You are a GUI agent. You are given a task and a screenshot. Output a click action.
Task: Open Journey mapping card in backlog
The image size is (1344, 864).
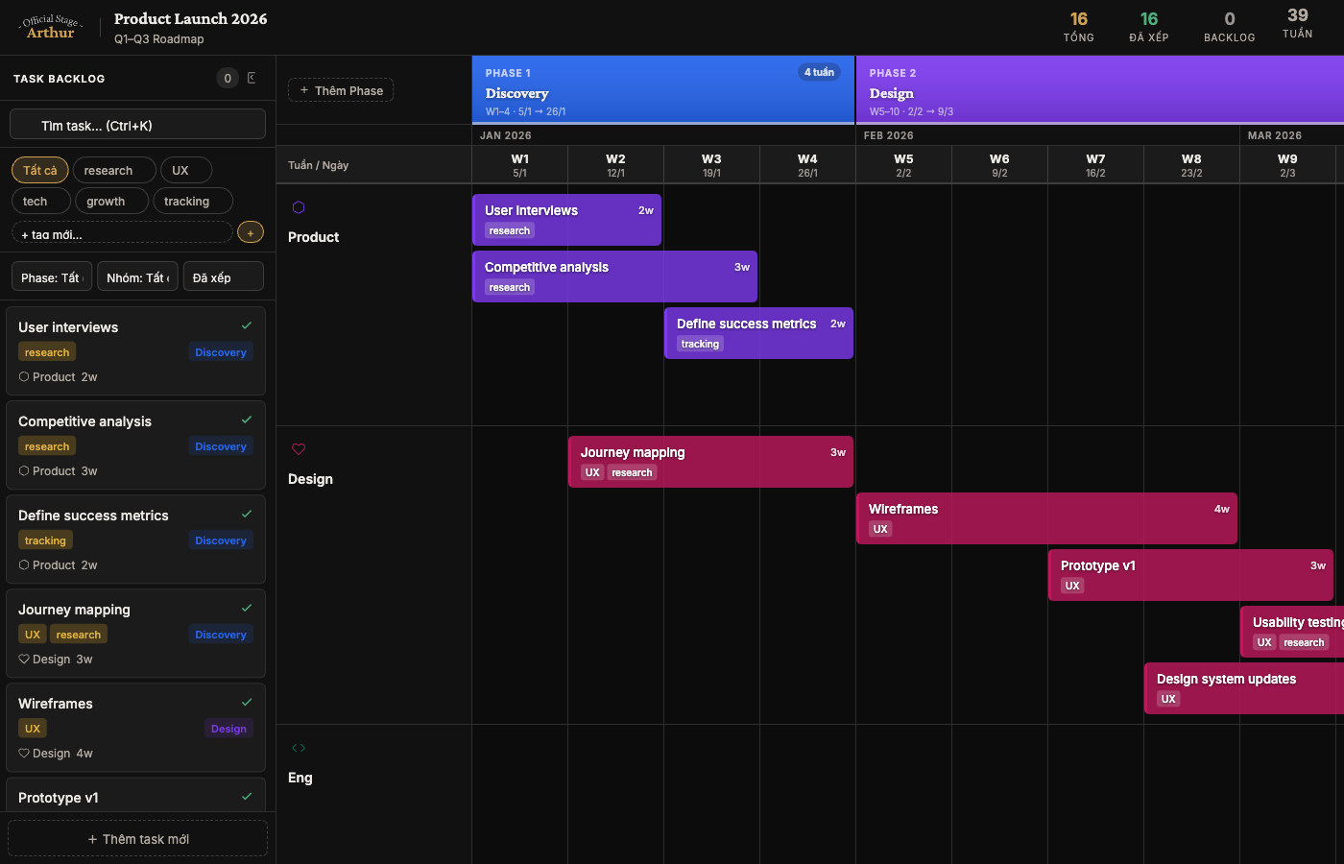pos(135,633)
